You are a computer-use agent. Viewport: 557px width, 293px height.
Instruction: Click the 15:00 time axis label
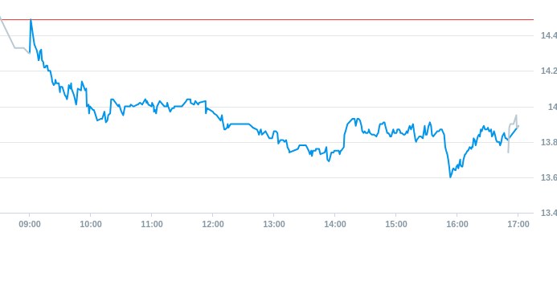click(x=396, y=225)
